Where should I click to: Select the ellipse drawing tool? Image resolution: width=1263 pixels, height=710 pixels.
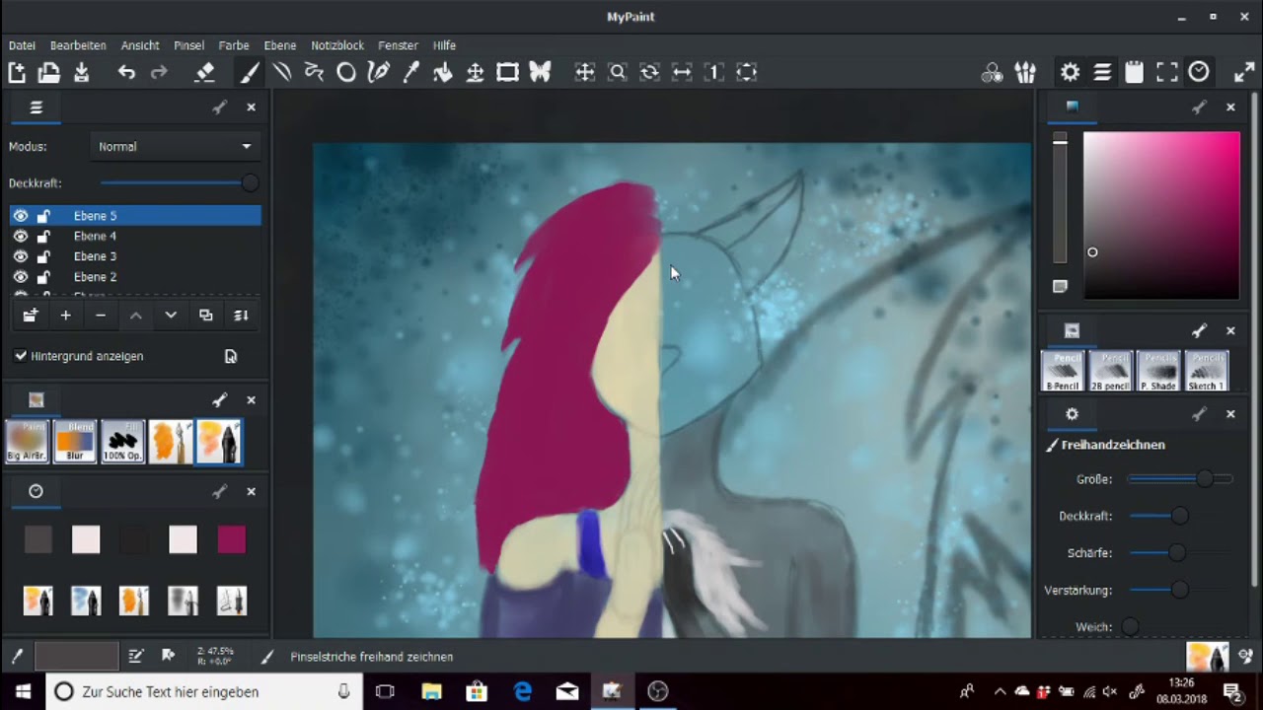[x=346, y=72]
